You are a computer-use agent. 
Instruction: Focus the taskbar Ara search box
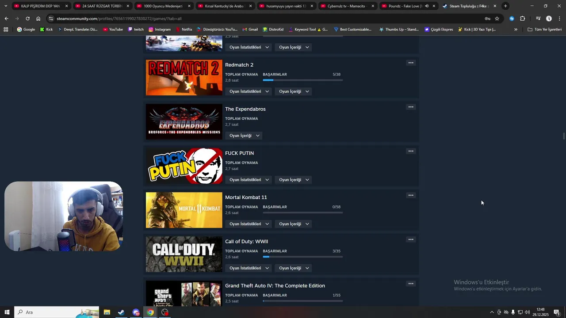[57, 312]
